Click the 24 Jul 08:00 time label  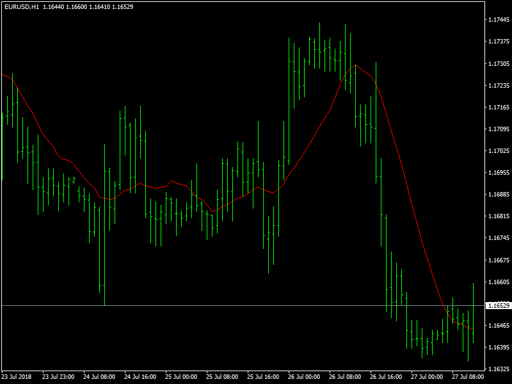[99, 376]
